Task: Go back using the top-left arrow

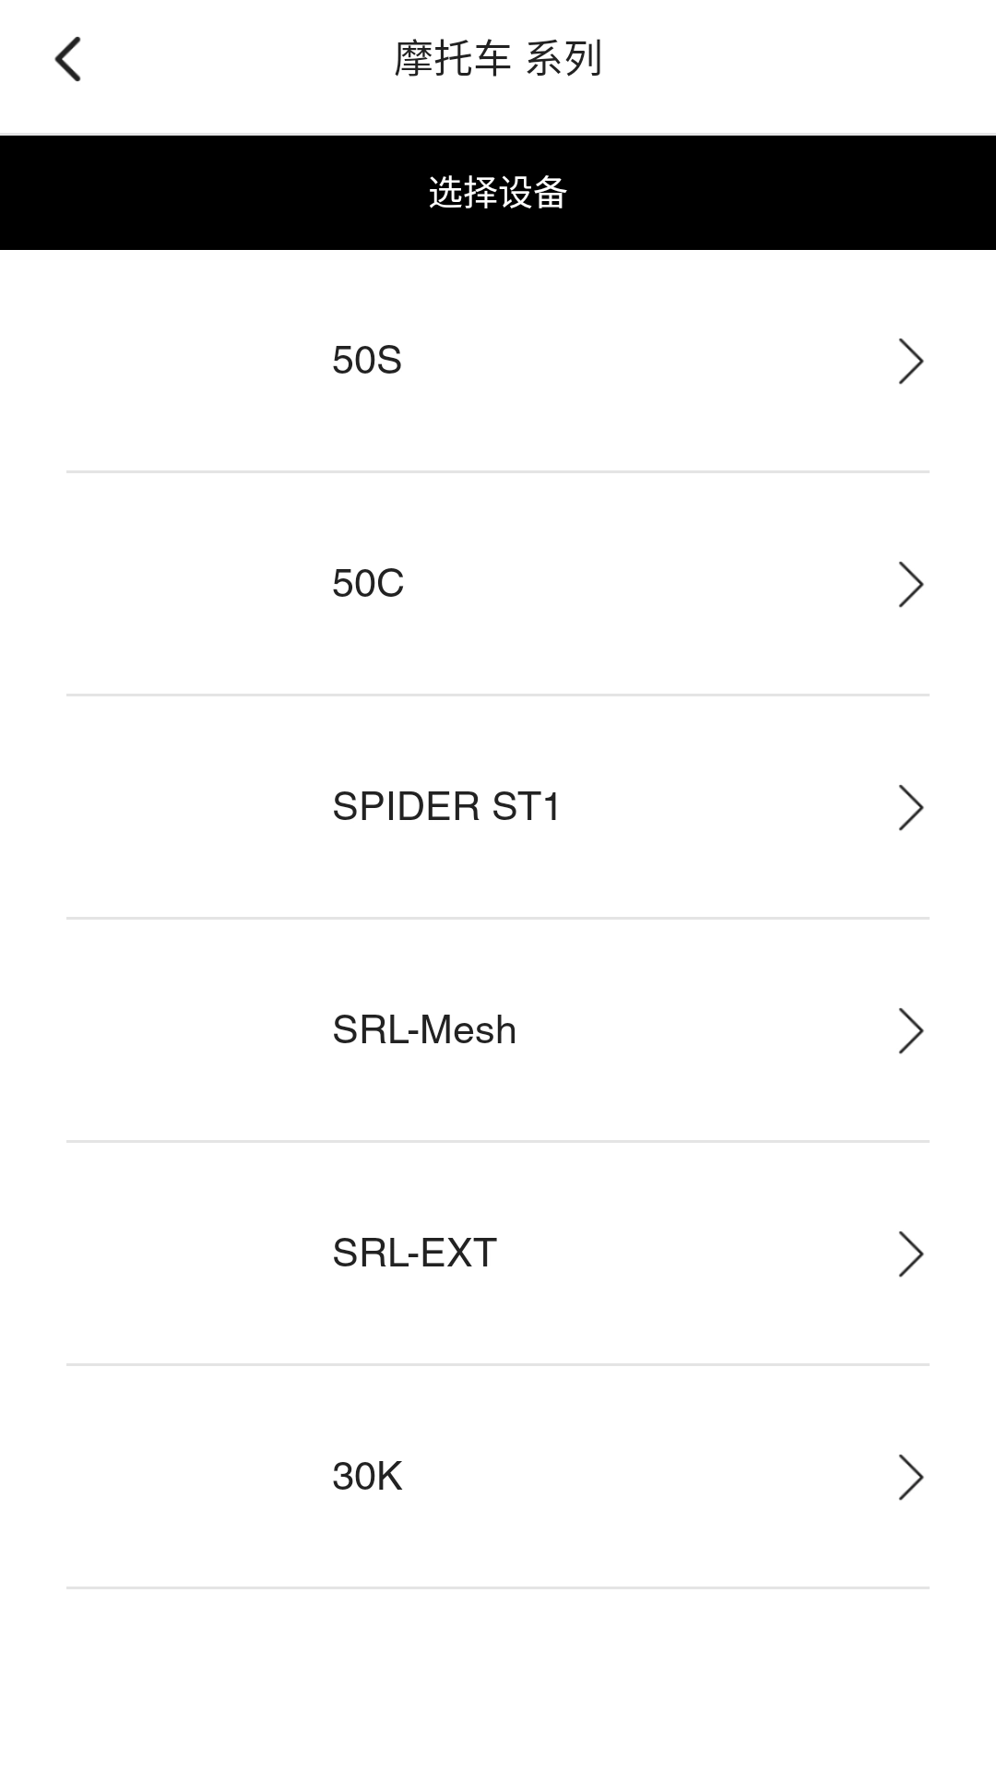Action: click(x=68, y=59)
